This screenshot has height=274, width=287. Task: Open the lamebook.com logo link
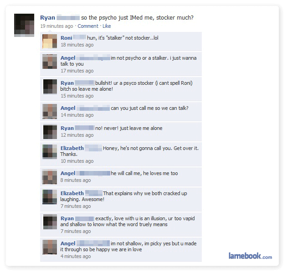(250, 256)
